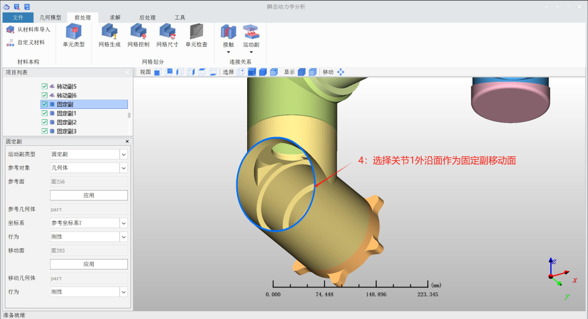Uncheck the 转动副5 checkbox
The height and width of the screenshot is (319, 588).
tap(44, 86)
